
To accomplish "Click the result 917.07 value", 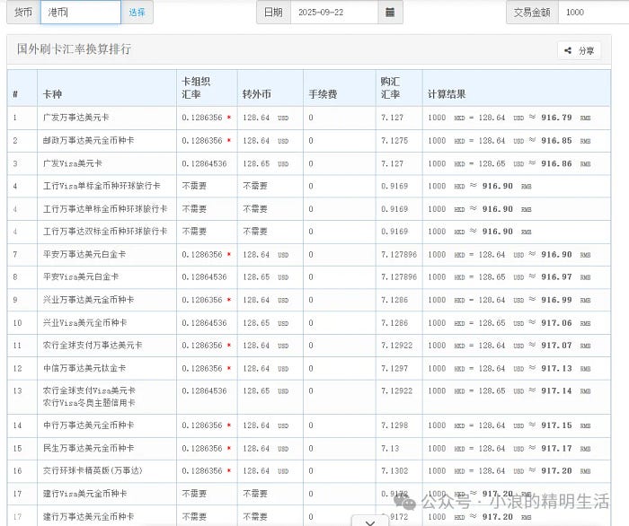I will coord(556,346).
